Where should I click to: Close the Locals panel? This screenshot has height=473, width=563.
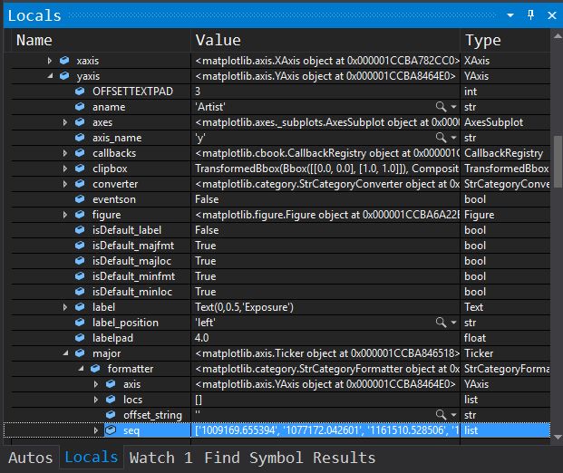(x=551, y=15)
